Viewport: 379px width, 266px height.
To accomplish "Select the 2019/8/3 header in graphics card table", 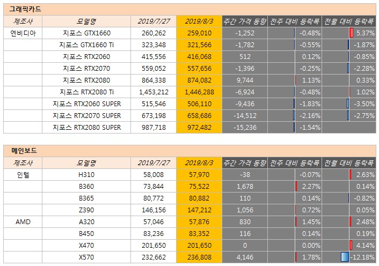I will pos(199,21).
